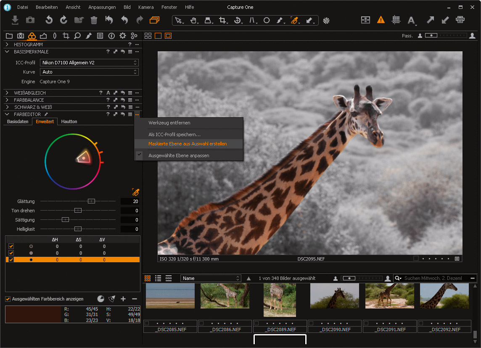Click the rotate left icon in toolbar

49,20
